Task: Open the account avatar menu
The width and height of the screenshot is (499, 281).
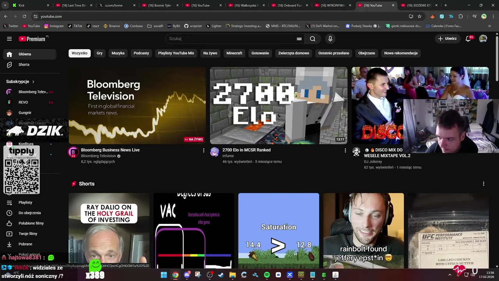Action: coord(483,39)
